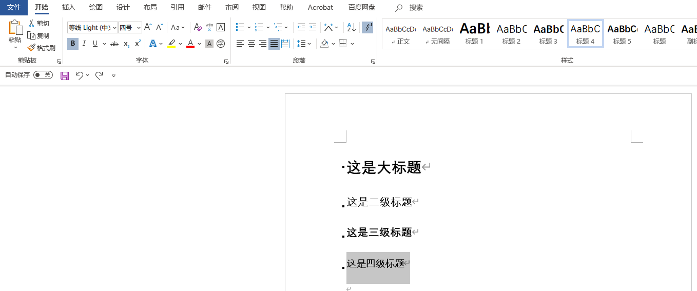Toggle strikethrough formatting (ab)

[x=114, y=44]
